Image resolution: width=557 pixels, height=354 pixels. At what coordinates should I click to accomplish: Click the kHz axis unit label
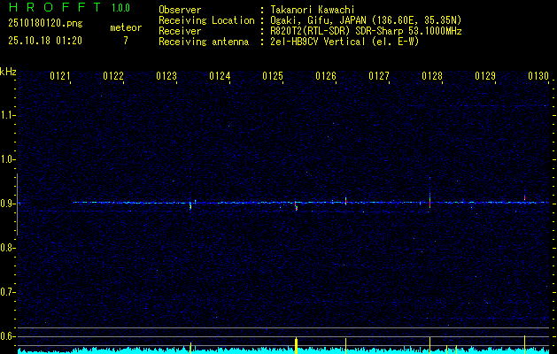pyautogui.click(x=8, y=72)
